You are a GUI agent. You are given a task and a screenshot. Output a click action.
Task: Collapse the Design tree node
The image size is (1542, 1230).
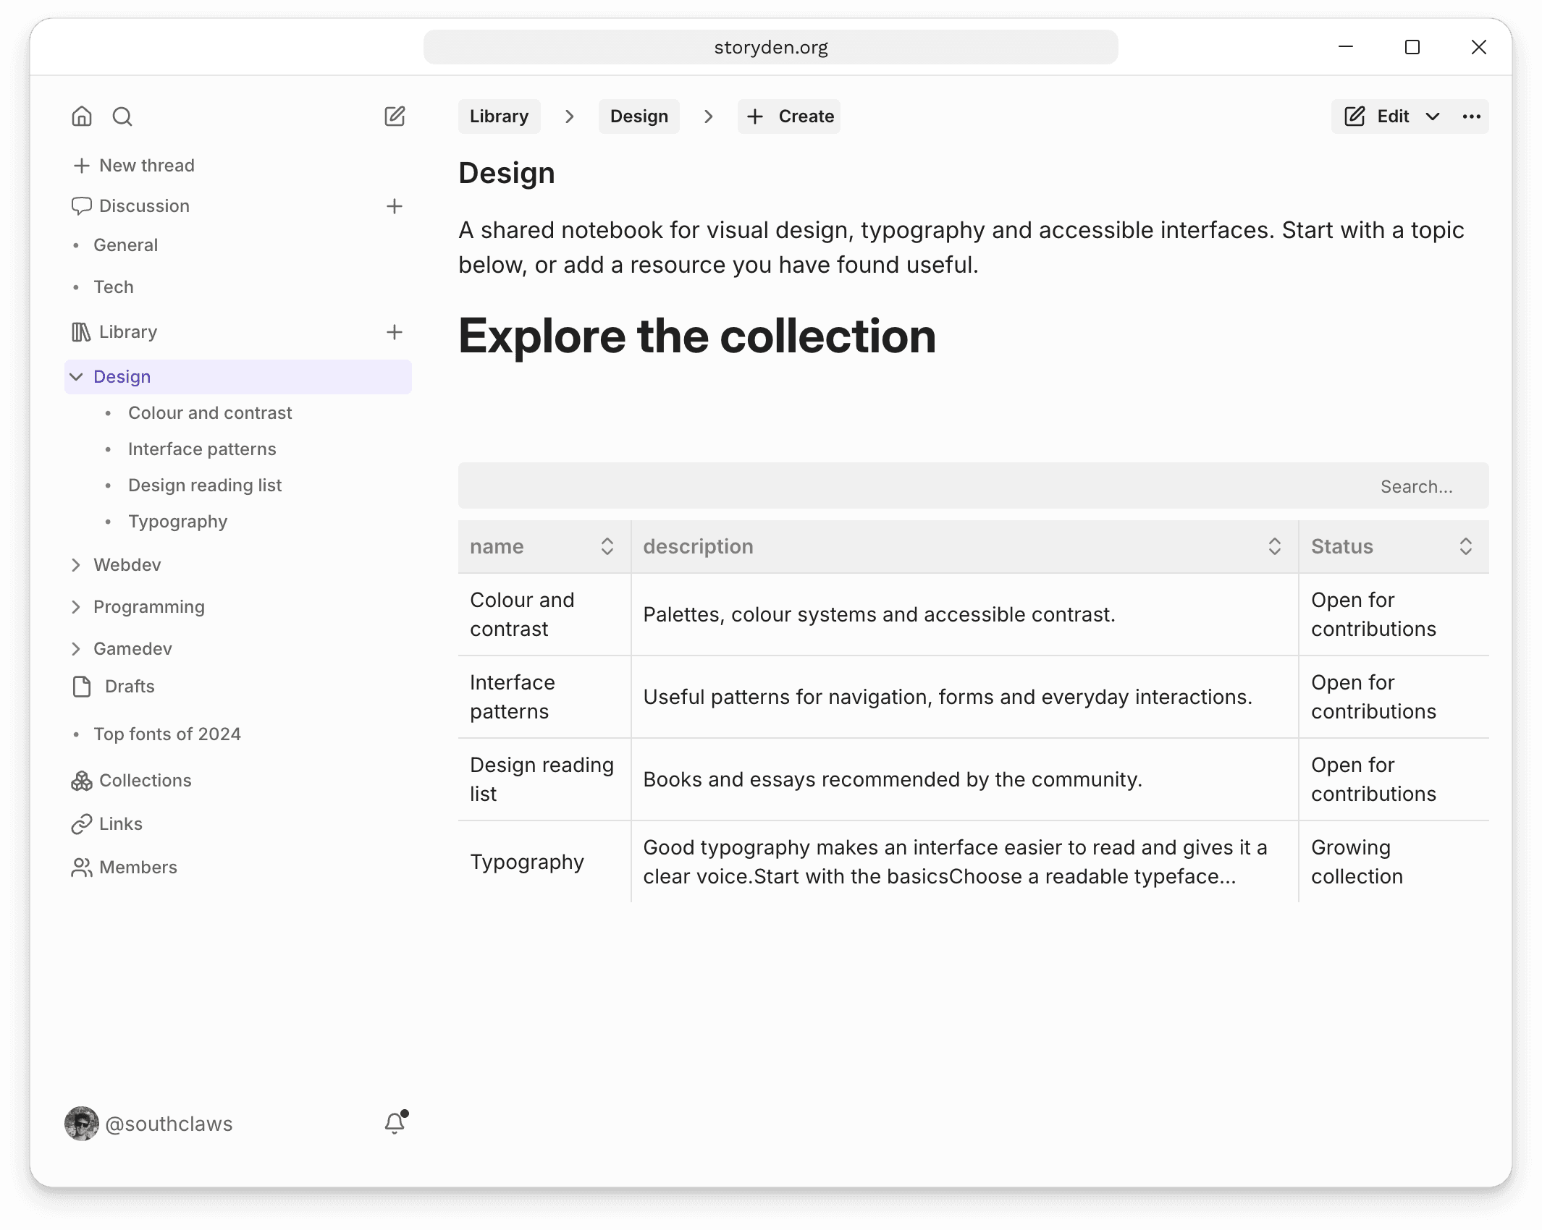[x=76, y=377]
